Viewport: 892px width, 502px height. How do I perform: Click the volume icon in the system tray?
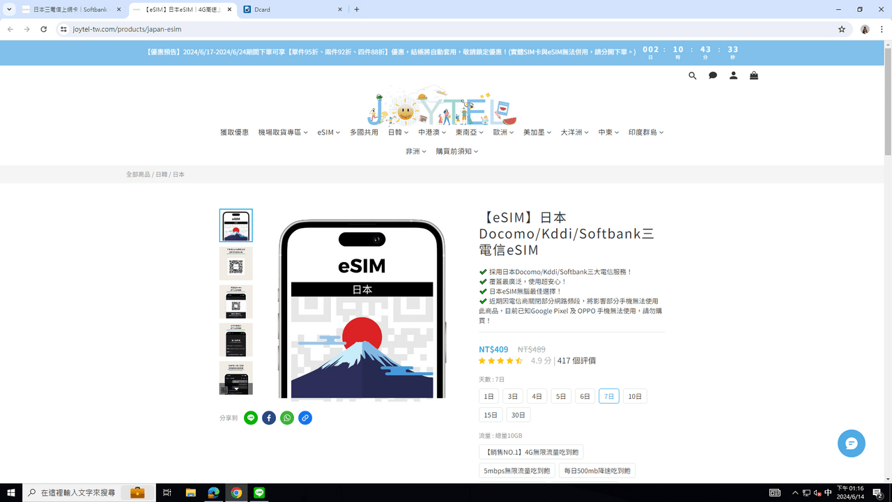tap(817, 493)
